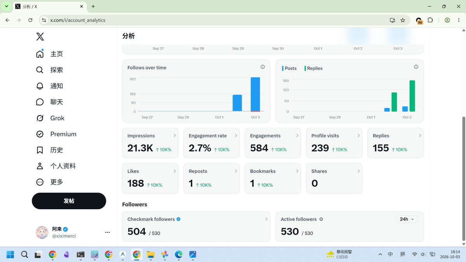Image resolution: width=466 pixels, height=262 pixels.
Task: Open the 聊天 chat bubble icon
Action: pyautogui.click(x=40, y=102)
